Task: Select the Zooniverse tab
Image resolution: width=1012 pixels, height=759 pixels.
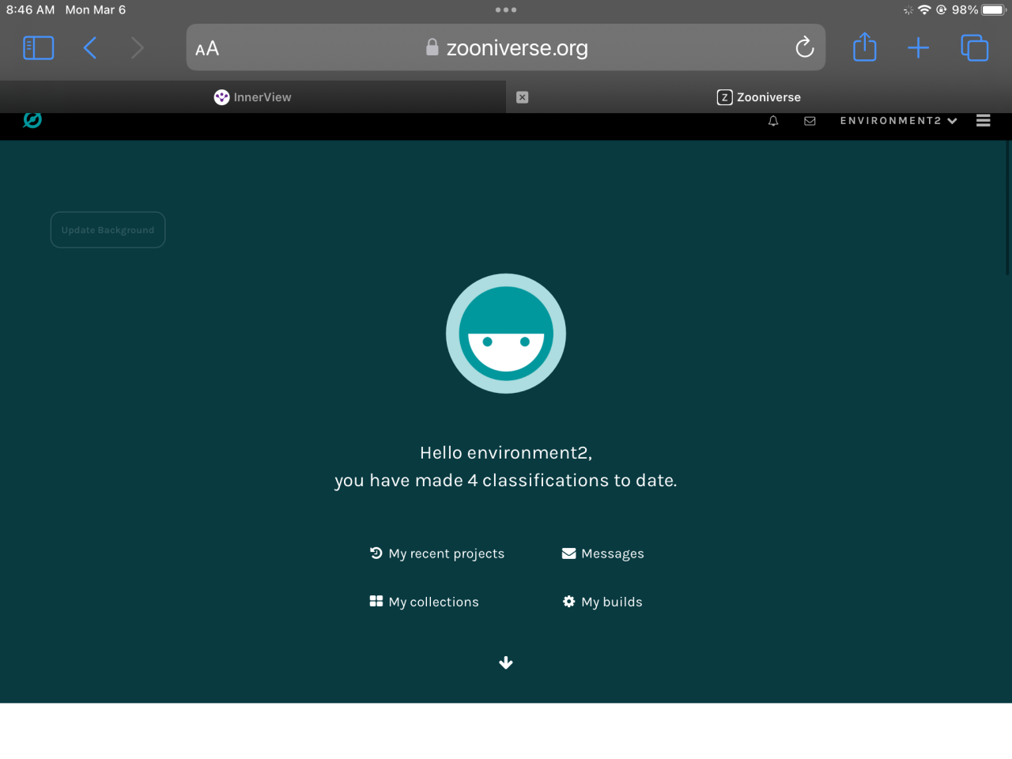Action: click(759, 97)
